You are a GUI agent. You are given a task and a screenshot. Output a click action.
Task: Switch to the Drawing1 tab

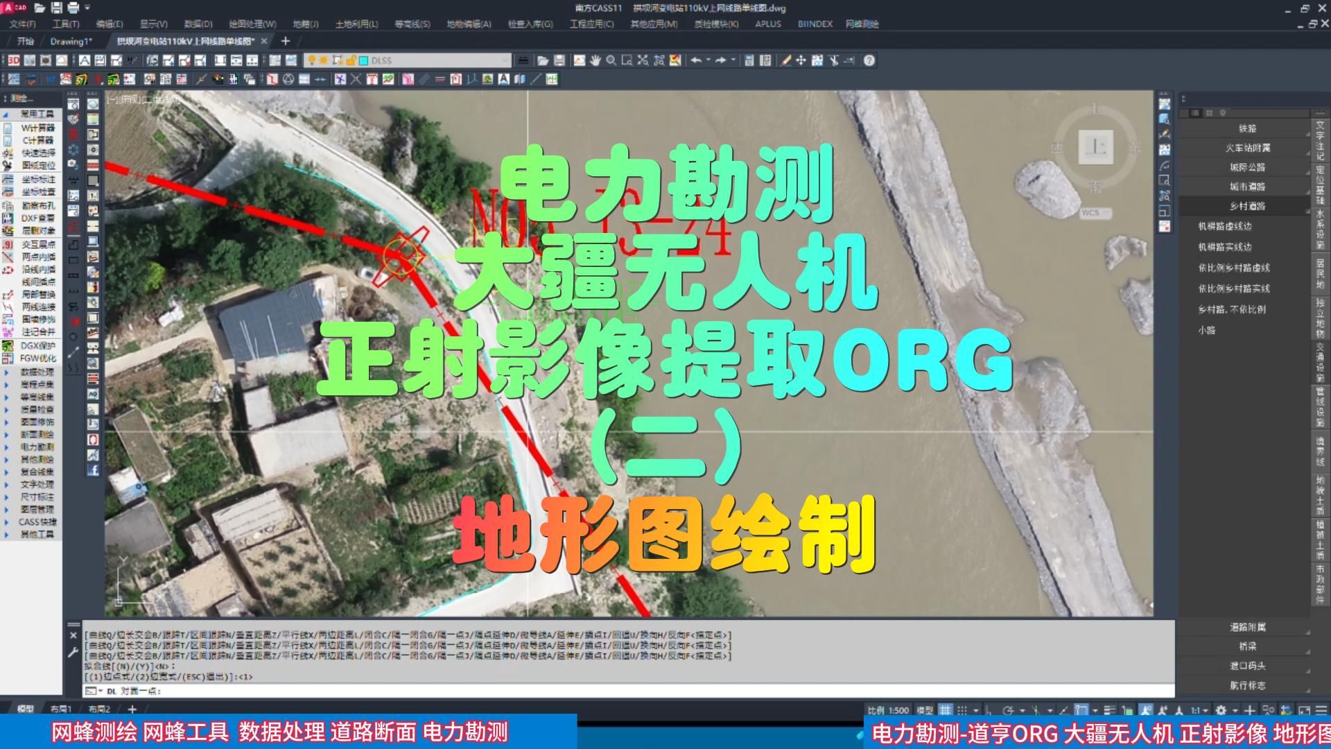[x=69, y=41]
